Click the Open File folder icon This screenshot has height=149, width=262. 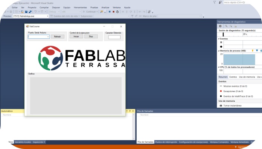(x=22, y=12)
